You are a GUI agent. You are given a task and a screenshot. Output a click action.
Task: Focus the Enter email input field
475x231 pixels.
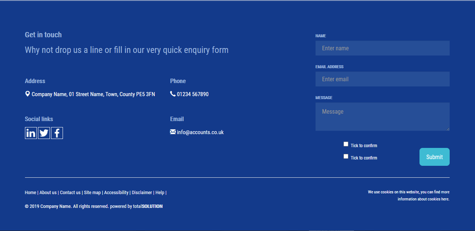[x=382, y=79]
